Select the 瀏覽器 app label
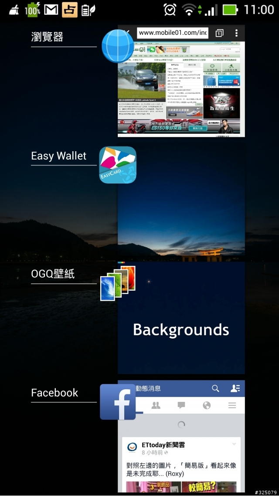Screen dimensions: 279x496 (47, 37)
